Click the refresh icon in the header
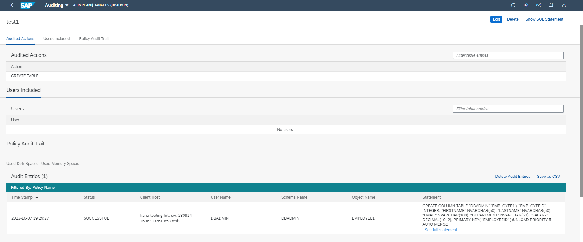 pos(513,5)
